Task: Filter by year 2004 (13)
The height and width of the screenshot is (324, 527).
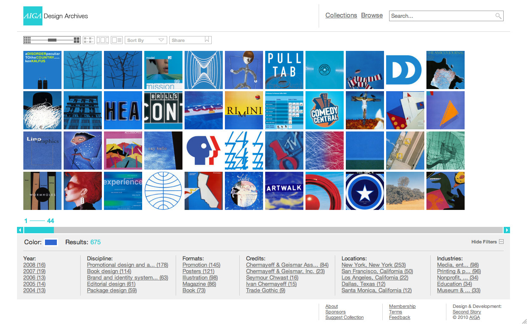Action: pos(34,290)
